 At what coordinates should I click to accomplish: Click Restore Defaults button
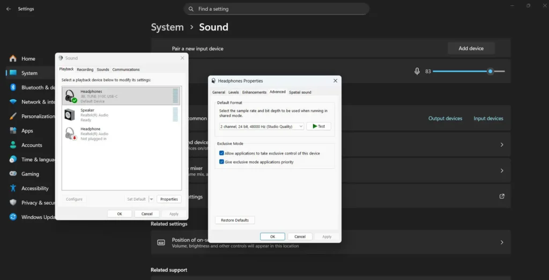(x=235, y=220)
